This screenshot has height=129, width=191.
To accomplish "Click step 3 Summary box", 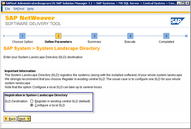I will 94,36.
